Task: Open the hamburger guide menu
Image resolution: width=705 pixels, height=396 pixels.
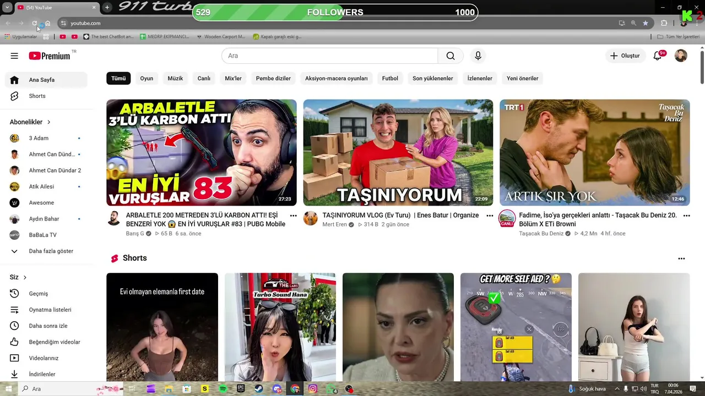Action: coord(14,56)
